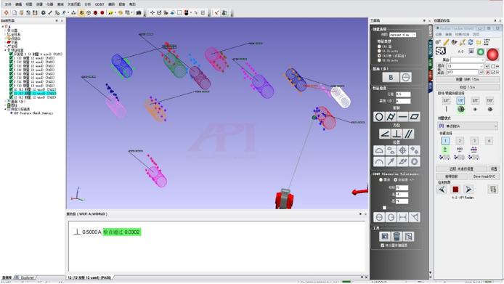Click the datum B button
Viewport: 504px width, 284px height.
click(391, 77)
